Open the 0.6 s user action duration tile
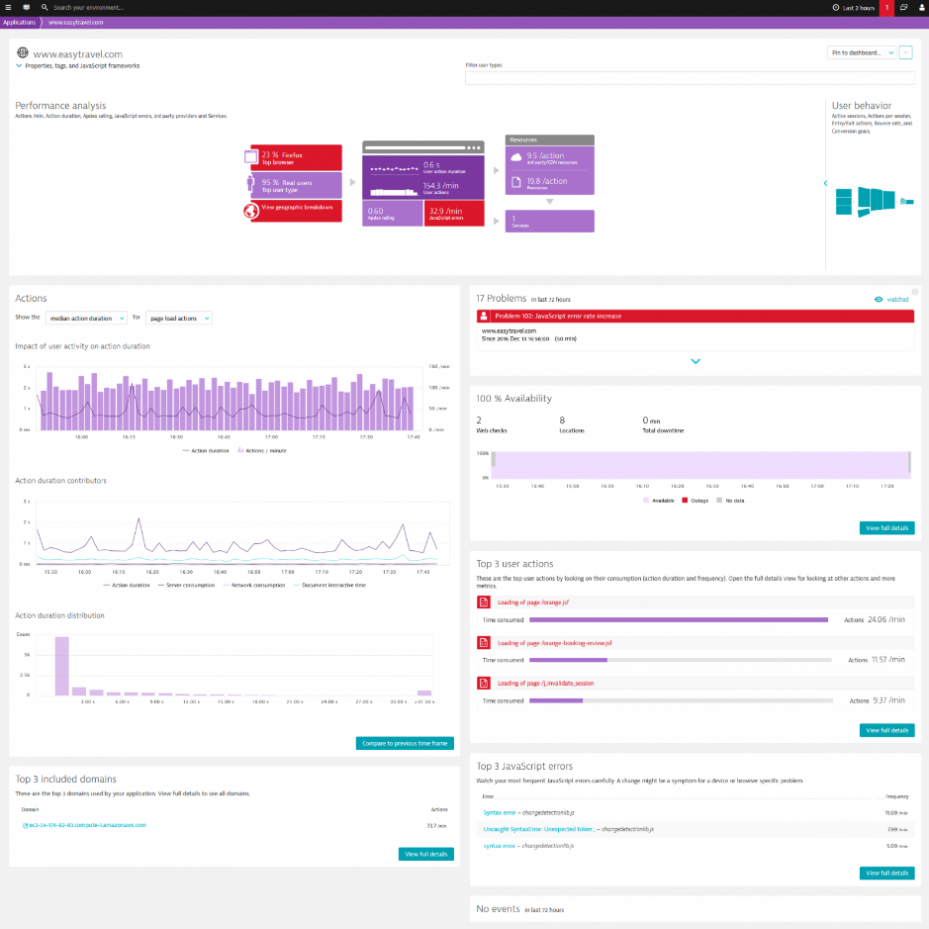The width and height of the screenshot is (929, 929). 423,167
